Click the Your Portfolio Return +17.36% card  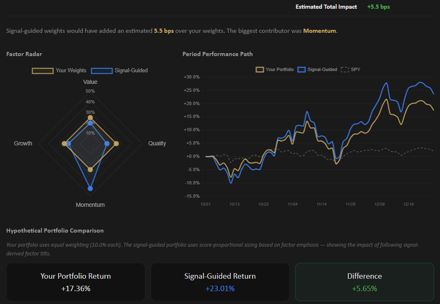pyautogui.click(x=76, y=282)
